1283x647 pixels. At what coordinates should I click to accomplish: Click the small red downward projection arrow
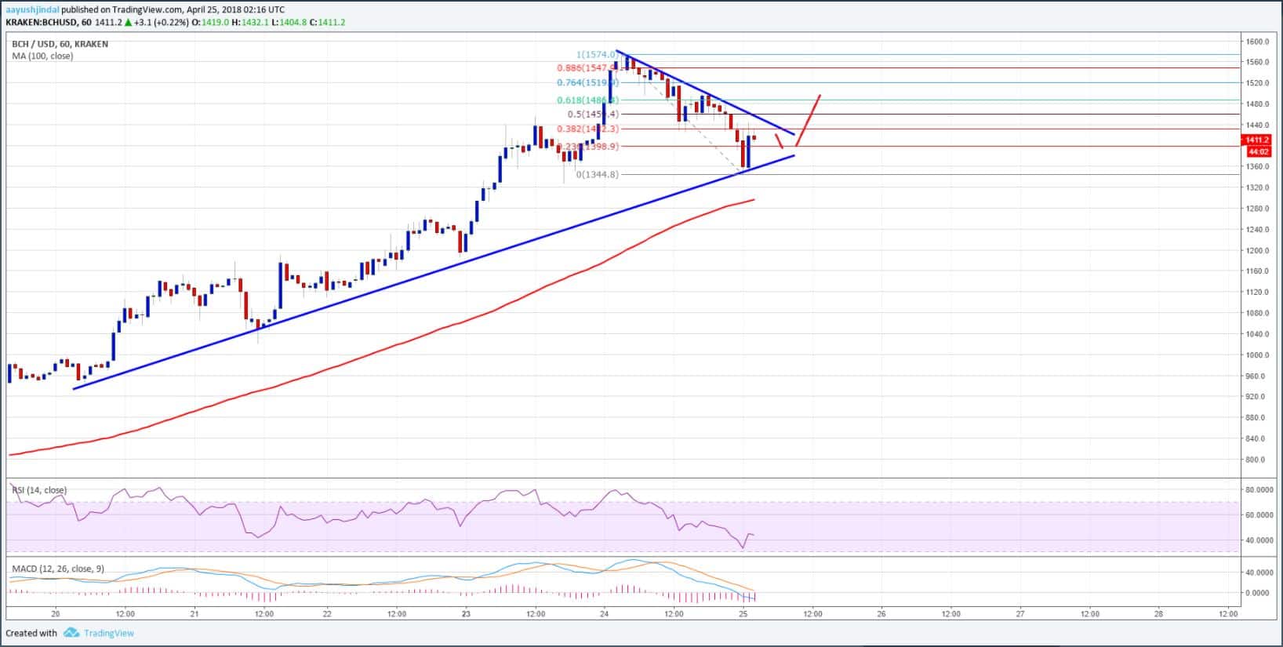[x=780, y=141]
